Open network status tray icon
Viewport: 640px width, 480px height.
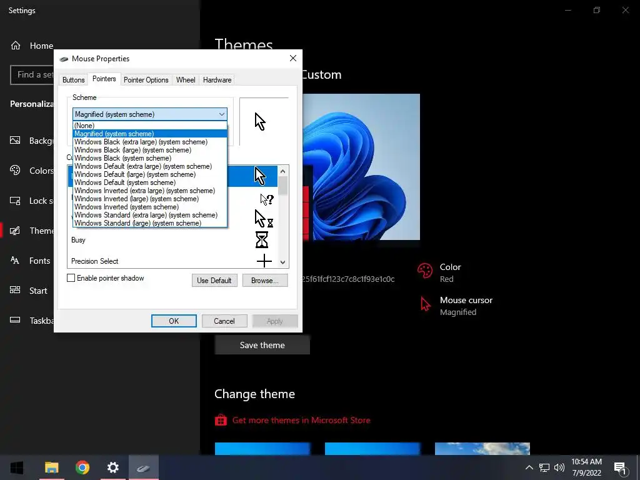coord(544,467)
